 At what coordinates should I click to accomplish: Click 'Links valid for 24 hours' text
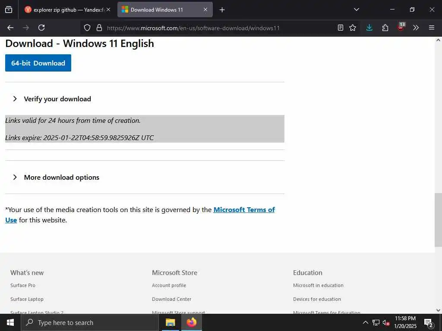point(73,121)
